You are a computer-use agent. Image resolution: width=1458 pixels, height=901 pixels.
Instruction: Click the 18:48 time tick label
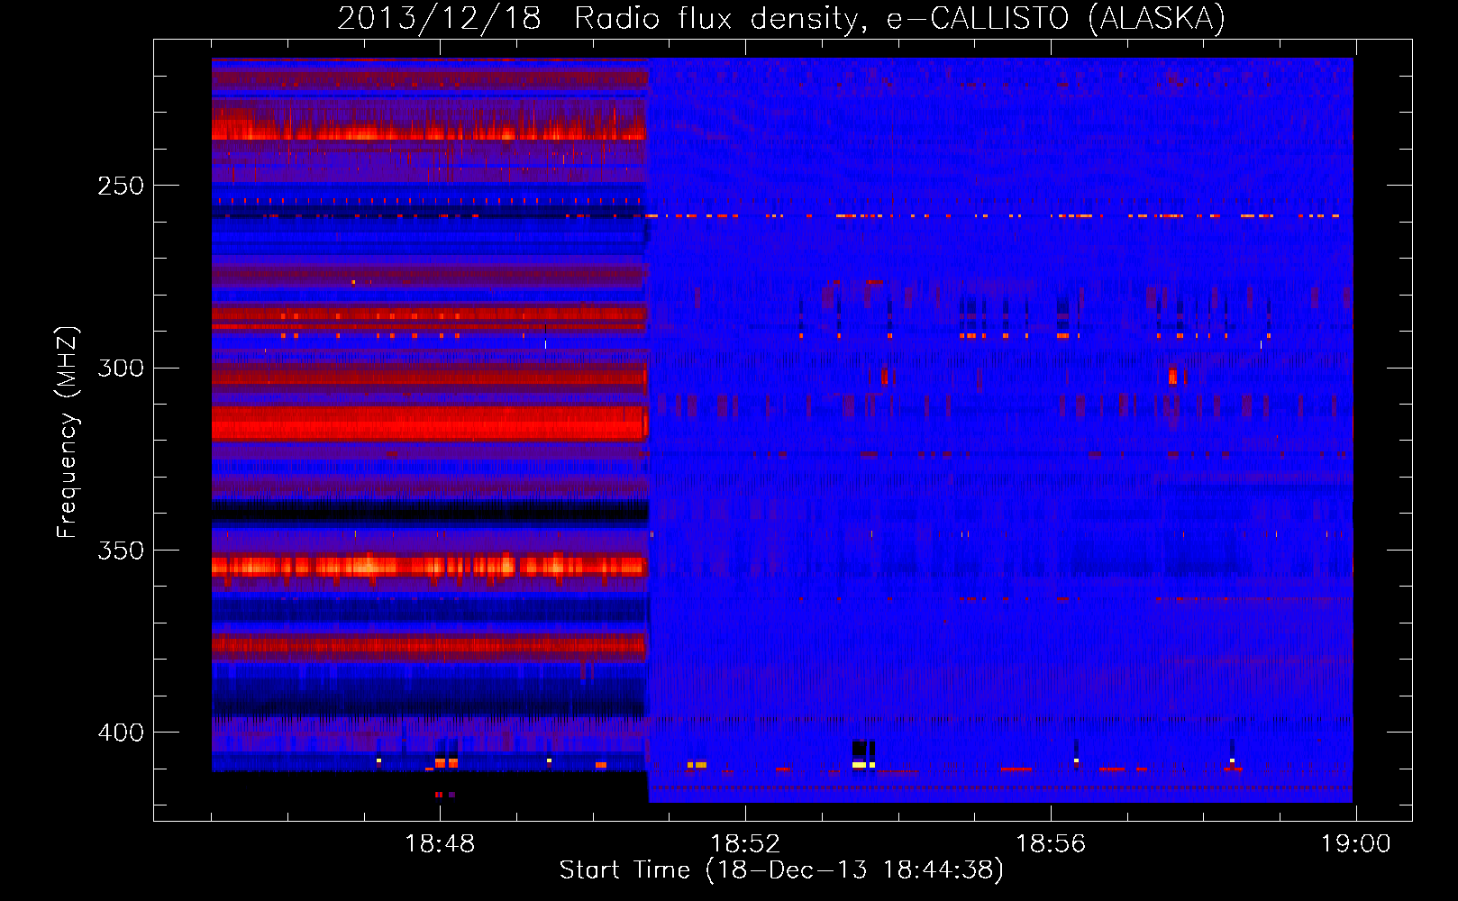click(x=440, y=844)
